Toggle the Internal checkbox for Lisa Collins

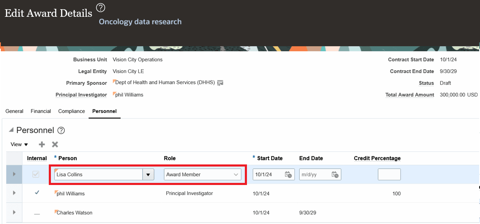[x=36, y=175]
